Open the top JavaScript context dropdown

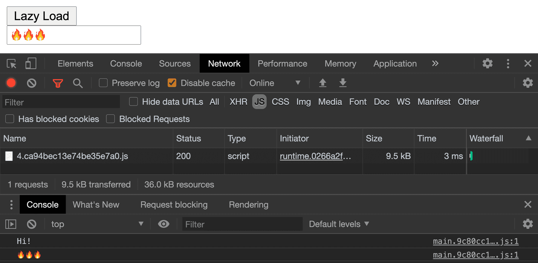pyautogui.click(x=97, y=224)
